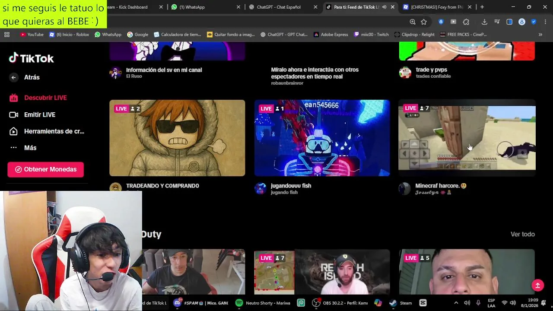
Task: Open volume control in system tray
Action: (513, 303)
